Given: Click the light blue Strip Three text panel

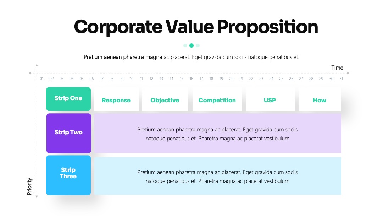Looking at the screenshot, I should click(218, 176).
